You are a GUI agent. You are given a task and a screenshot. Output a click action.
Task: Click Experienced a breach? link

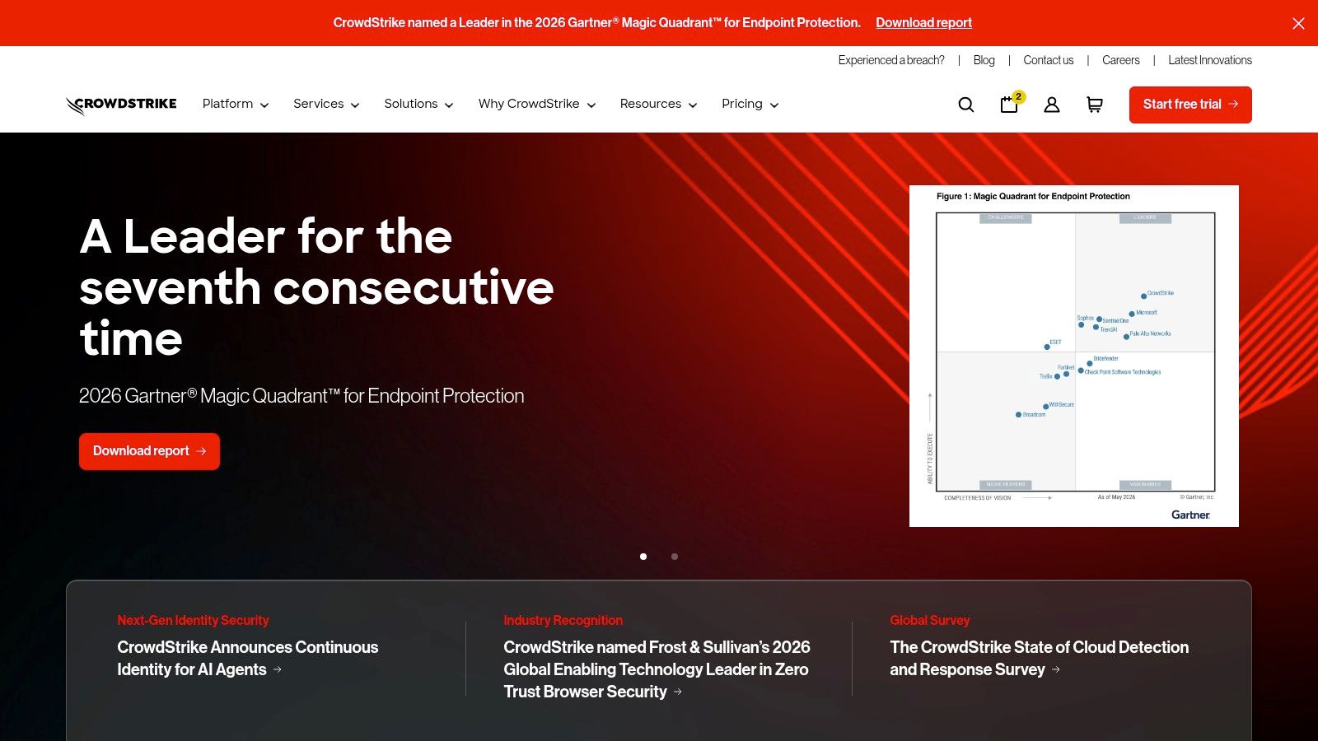891,60
